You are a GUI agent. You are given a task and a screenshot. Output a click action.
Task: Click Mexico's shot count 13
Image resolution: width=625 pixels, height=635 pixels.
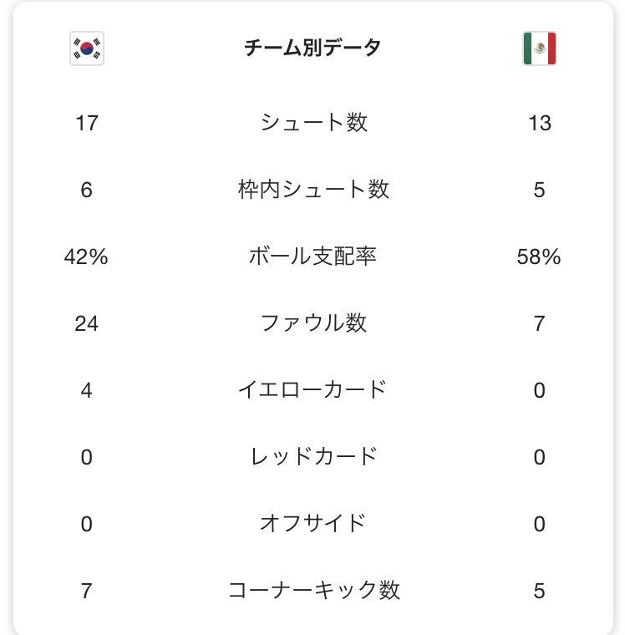(x=540, y=123)
